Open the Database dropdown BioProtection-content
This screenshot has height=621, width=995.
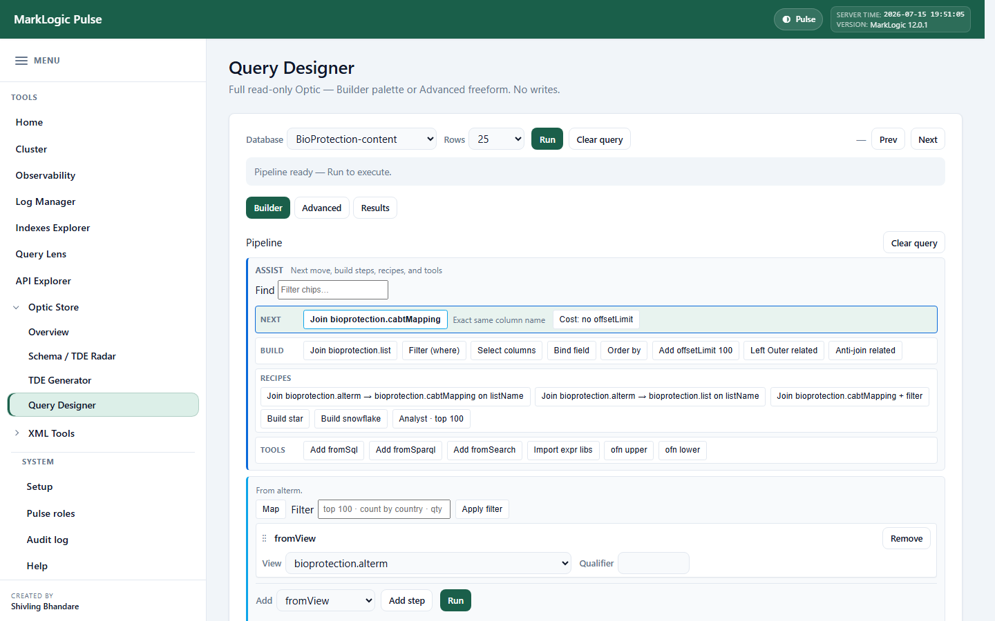coord(361,139)
